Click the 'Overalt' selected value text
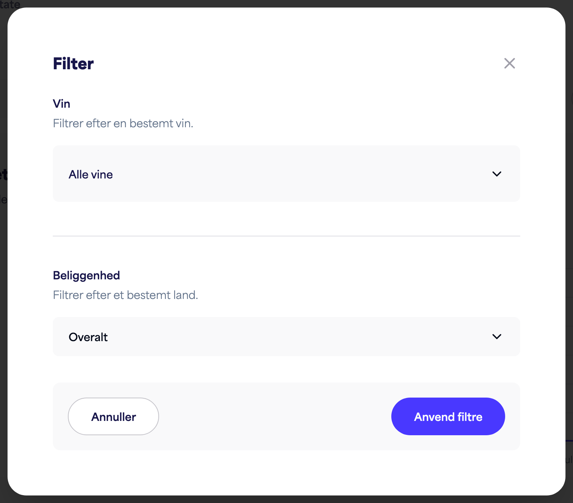The width and height of the screenshot is (573, 503). pyautogui.click(x=88, y=337)
